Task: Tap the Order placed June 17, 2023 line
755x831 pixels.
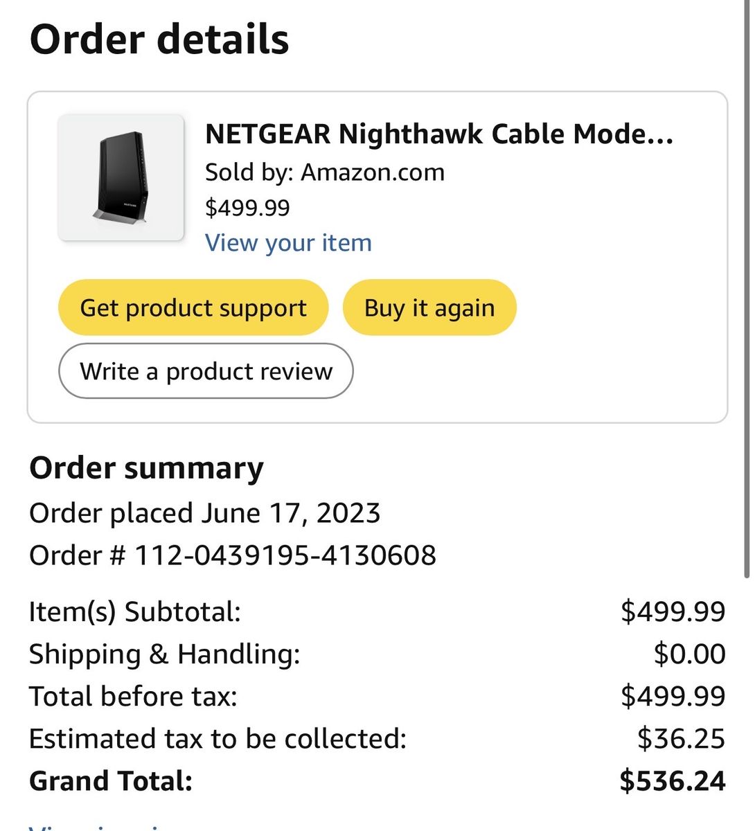Action: tap(205, 514)
